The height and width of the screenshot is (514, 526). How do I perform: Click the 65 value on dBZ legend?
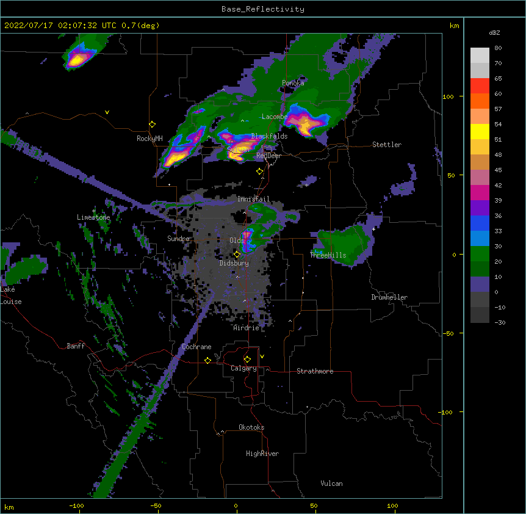pos(498,79)
